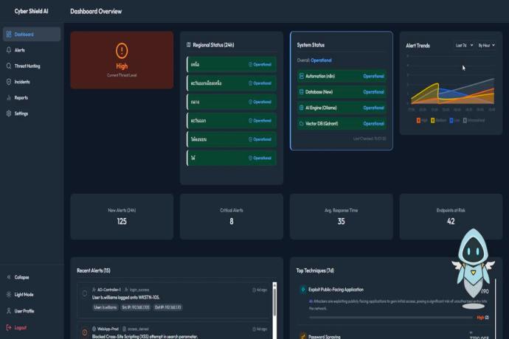The image size is (509, 339).
Task: Open the Alerts bell icon in sidebar
Action: [x=9, y=50]
